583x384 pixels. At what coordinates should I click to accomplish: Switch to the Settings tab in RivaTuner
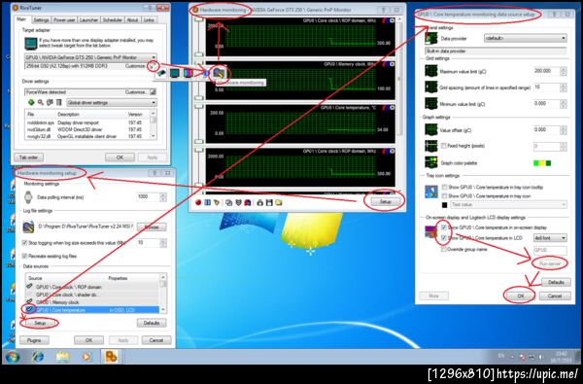pos(41,20)
